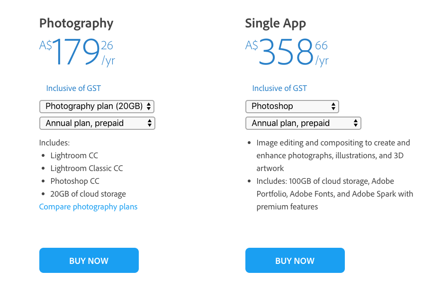Screen dimensions: 432x298
Task: Open the Photography plan (20GB) dropdown
Action: pos(97,107)
